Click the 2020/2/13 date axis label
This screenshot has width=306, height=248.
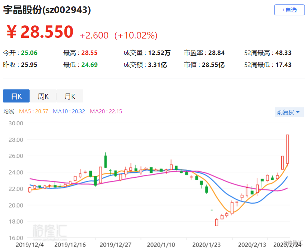252,245
